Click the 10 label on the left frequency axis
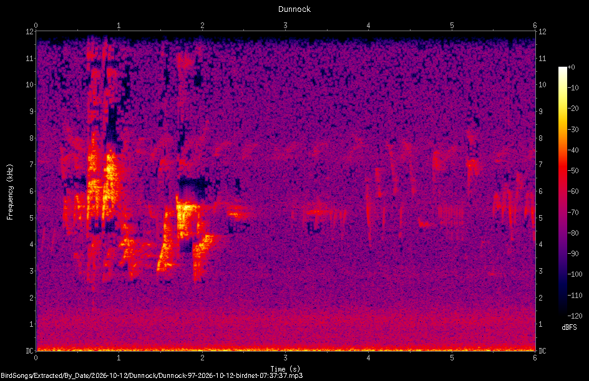589x381 pixels. (x=30, y=85)
